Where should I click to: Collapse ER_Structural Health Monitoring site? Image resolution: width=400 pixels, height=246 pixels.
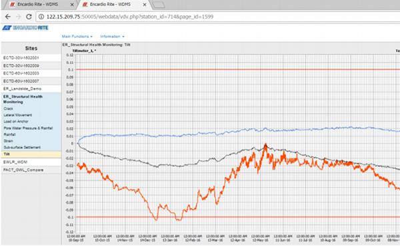[23, 99]
